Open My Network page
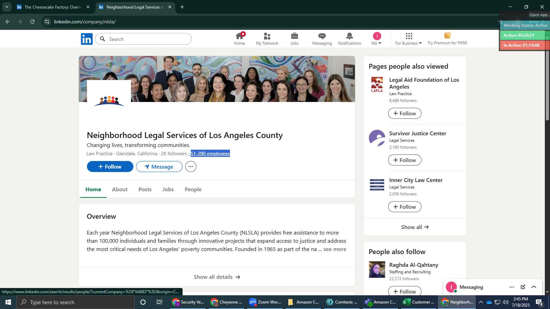The height and width of the screenshot is (309, 550). click(267, 39)
